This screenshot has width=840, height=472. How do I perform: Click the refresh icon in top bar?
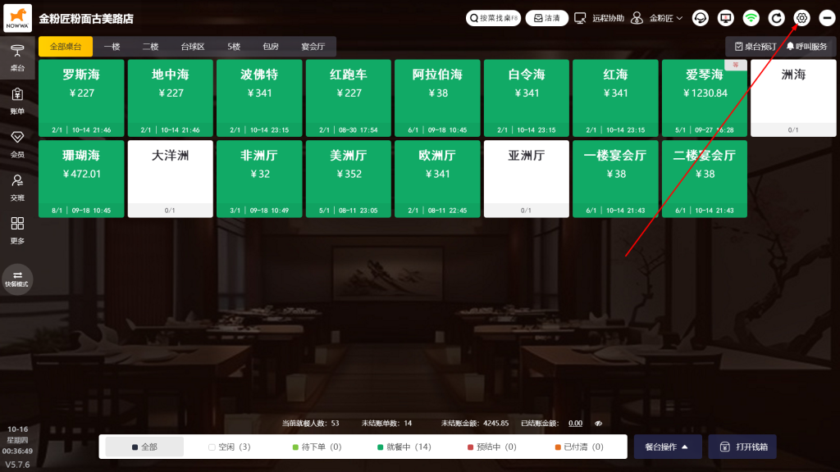[x=776, y=18]
